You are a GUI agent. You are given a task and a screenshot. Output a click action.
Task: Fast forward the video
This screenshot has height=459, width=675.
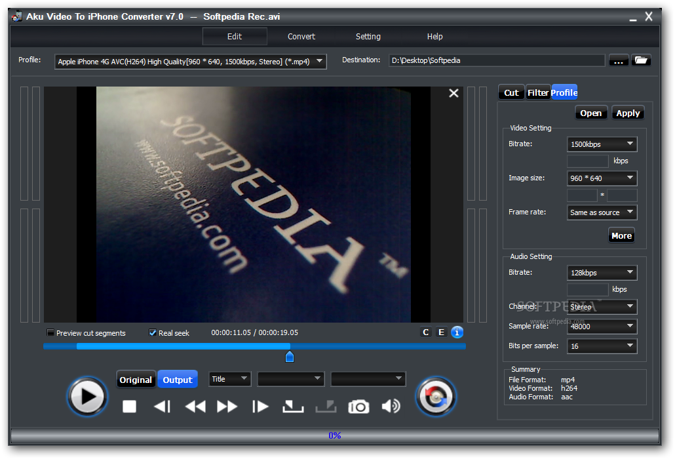pos(227,407)
